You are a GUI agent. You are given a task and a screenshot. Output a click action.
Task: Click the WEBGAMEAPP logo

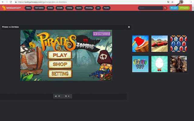tap(12, 8)
